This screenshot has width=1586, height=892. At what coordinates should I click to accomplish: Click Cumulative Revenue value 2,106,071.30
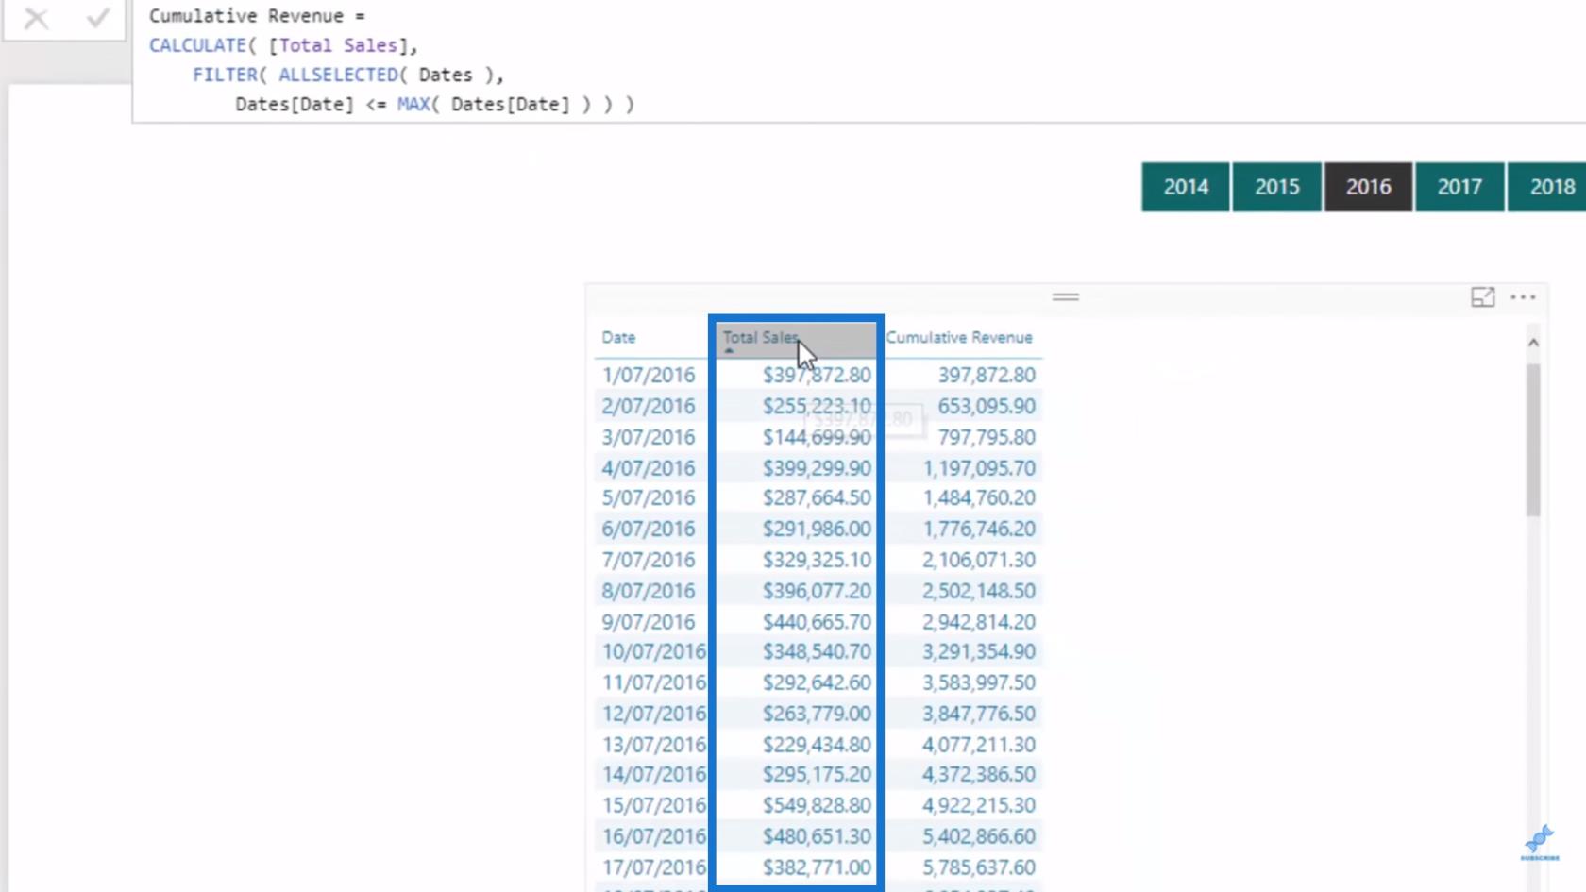coord(979,560)
